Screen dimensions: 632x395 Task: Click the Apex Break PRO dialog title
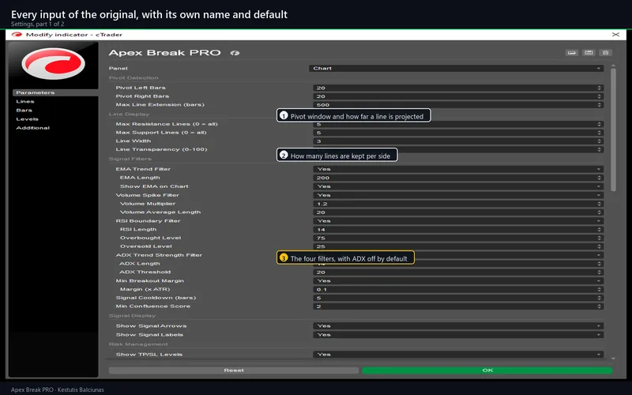coord(165,53)
